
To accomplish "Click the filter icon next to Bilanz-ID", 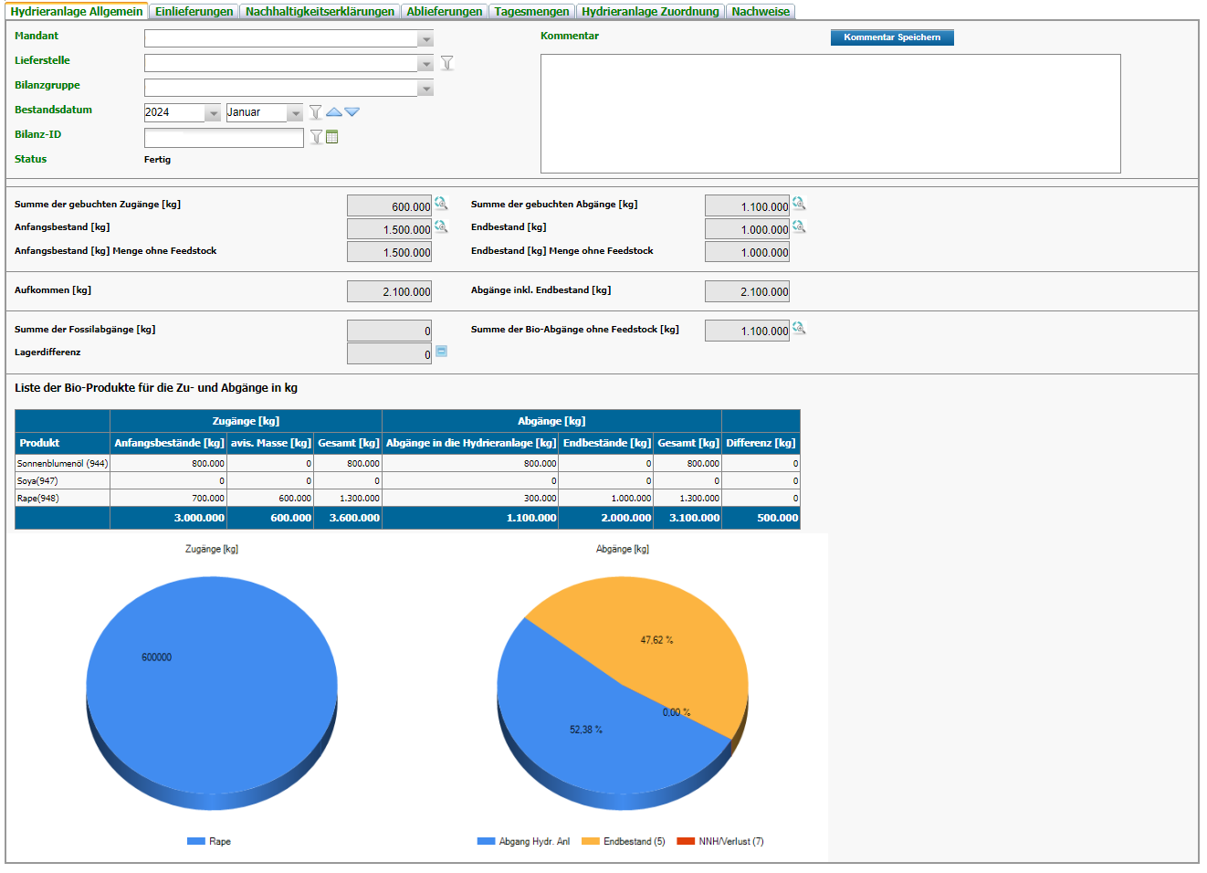I will [x=316, y=137].
